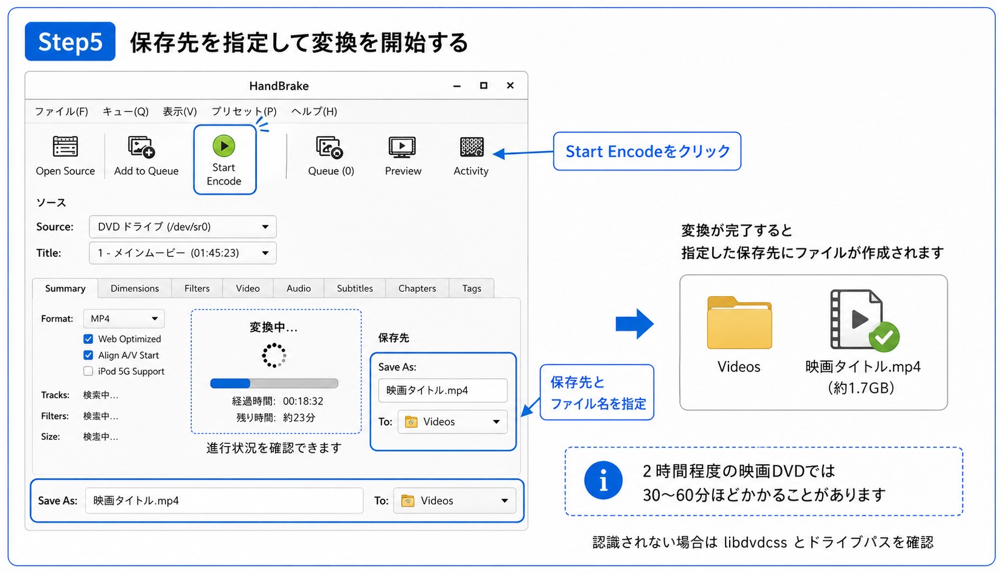Click the blue info circle icon

pos(603,481)
